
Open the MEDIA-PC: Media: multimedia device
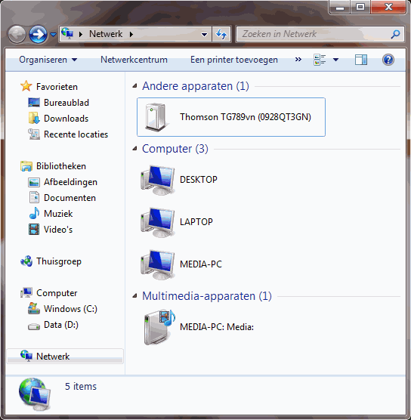(197, 327)
